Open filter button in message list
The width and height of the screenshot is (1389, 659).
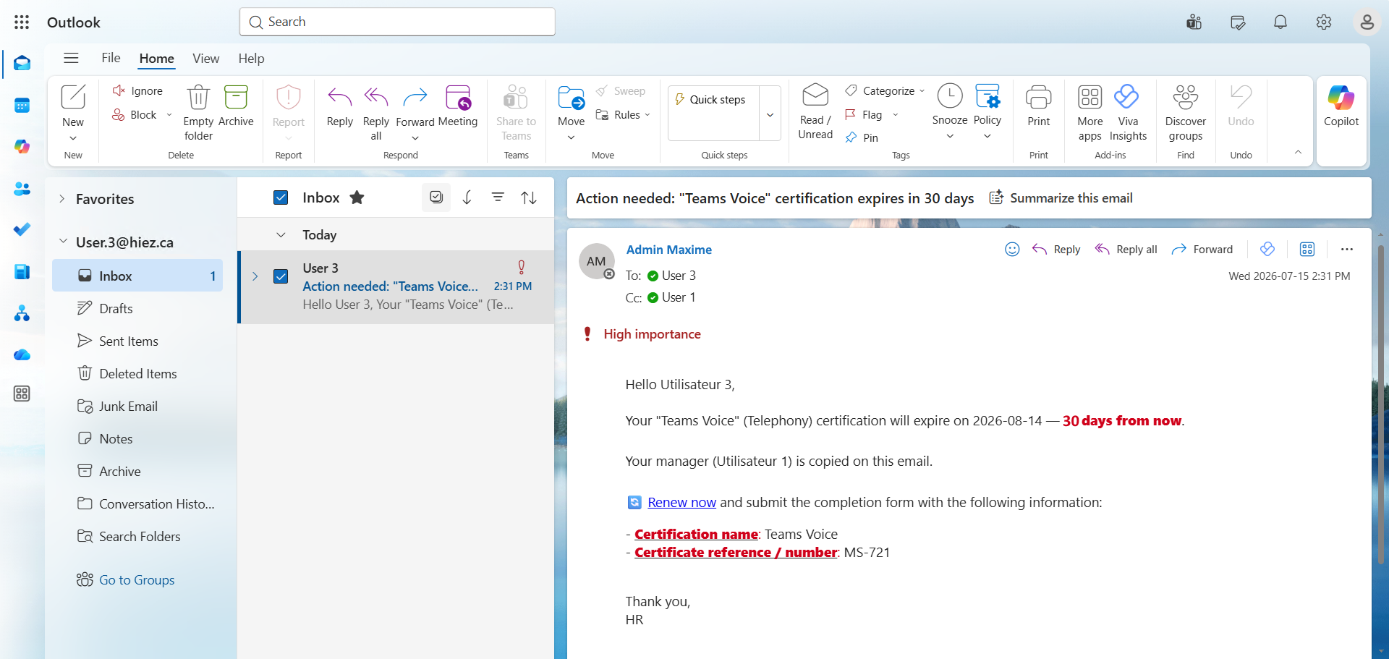point(498,197)
